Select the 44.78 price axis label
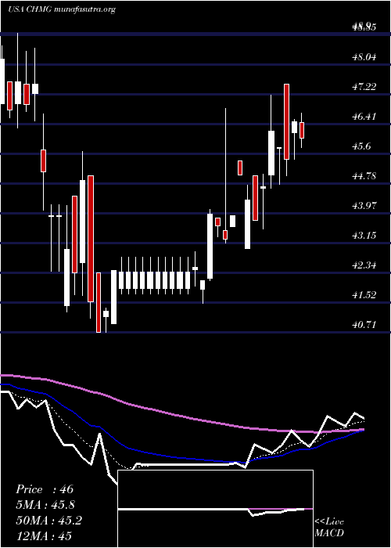Image resolution: width=391 pixels, height=548 pixels. [364, 175]
